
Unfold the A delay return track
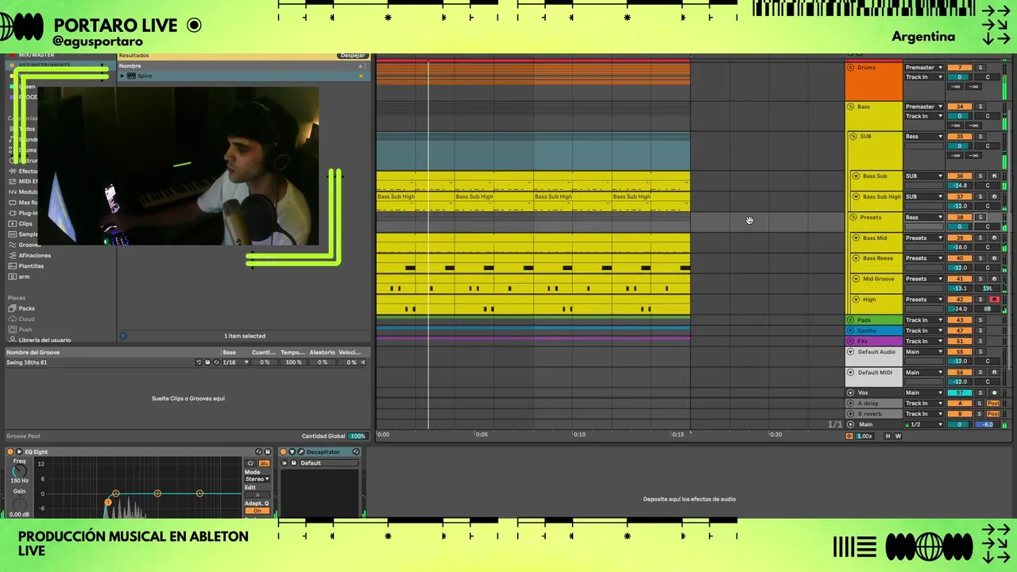point(851,404)
